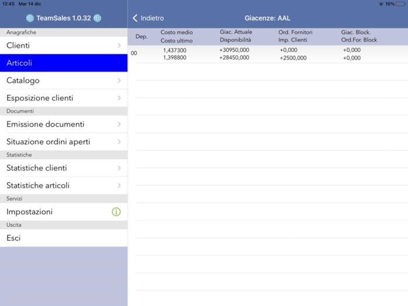Click the Disponibilità header label
Viewport: 408px width, 306px height.
[x=235, y=40]
